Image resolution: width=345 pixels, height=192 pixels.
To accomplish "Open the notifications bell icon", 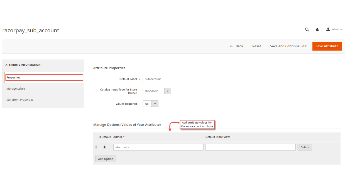I will [317, 29].
